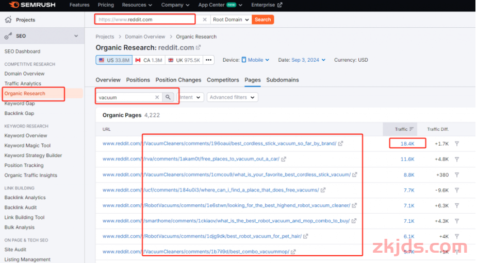
Task: Click the Semrush logo
Action: pyautogui.click(x=32, y=5)
